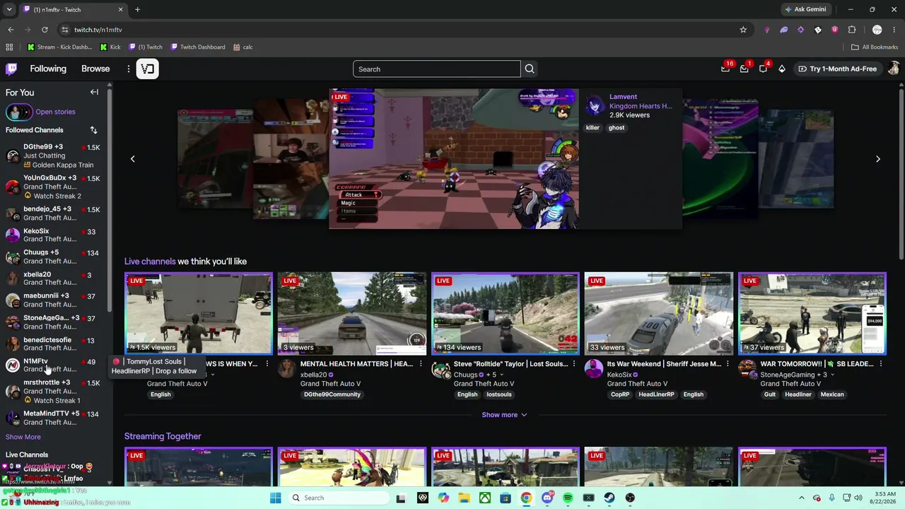Expand Show More followed channels

point(23,437)
